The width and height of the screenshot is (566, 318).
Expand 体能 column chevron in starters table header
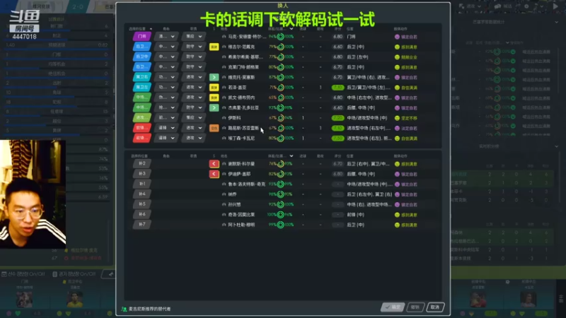coord(291,29)
